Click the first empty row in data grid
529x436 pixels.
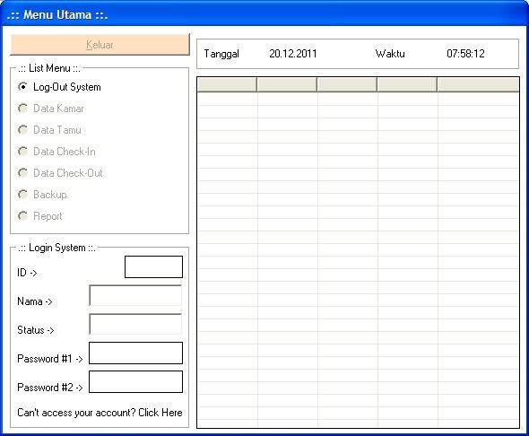click(x=358, y=99)
